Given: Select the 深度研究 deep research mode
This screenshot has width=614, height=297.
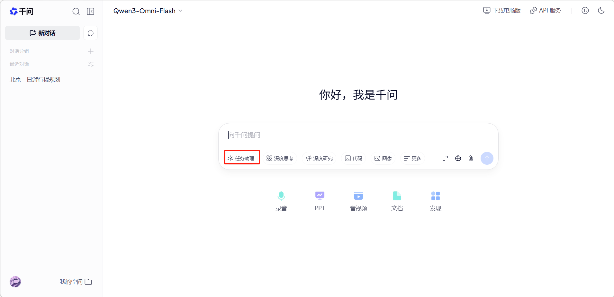Looking at the screenshot, I should [x=319, y=158].
